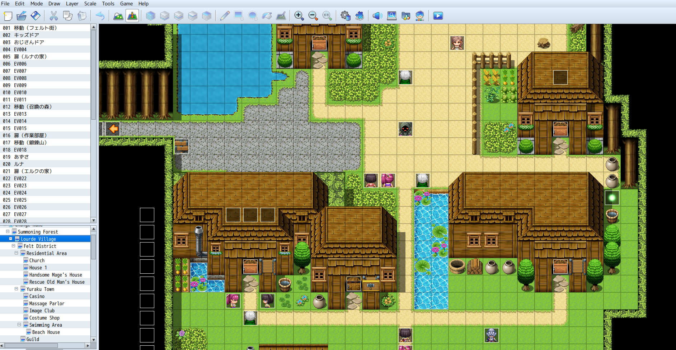Zoom out of the map
The width and height of the screenshot is (676, 350).
(x=313, y=16)
